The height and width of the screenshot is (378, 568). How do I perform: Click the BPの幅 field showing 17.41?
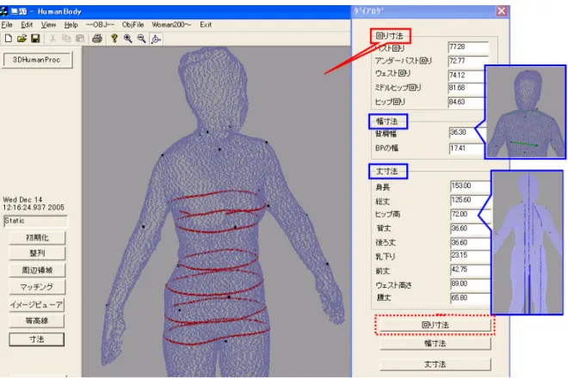point(467,149)
